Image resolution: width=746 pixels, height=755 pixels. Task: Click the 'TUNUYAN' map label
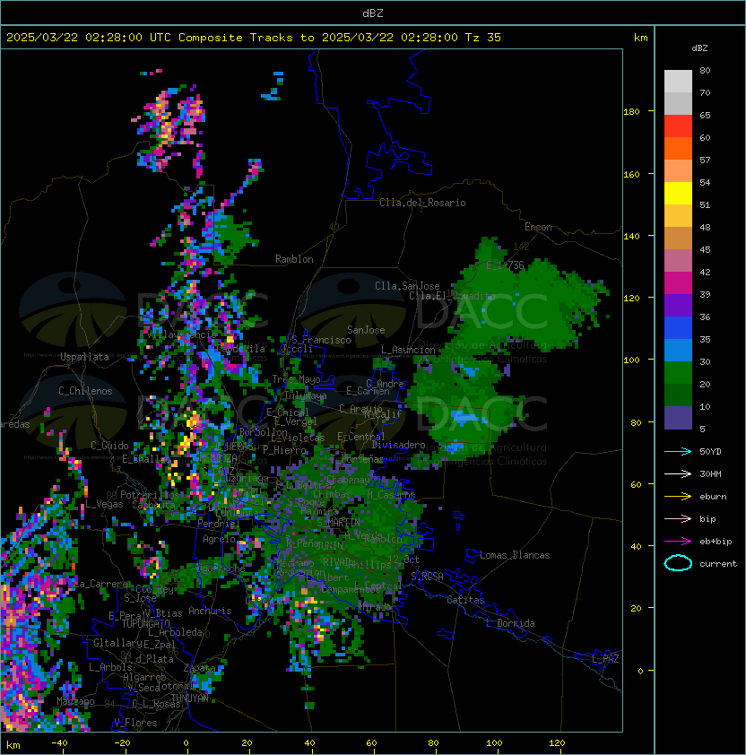(190, 699)
